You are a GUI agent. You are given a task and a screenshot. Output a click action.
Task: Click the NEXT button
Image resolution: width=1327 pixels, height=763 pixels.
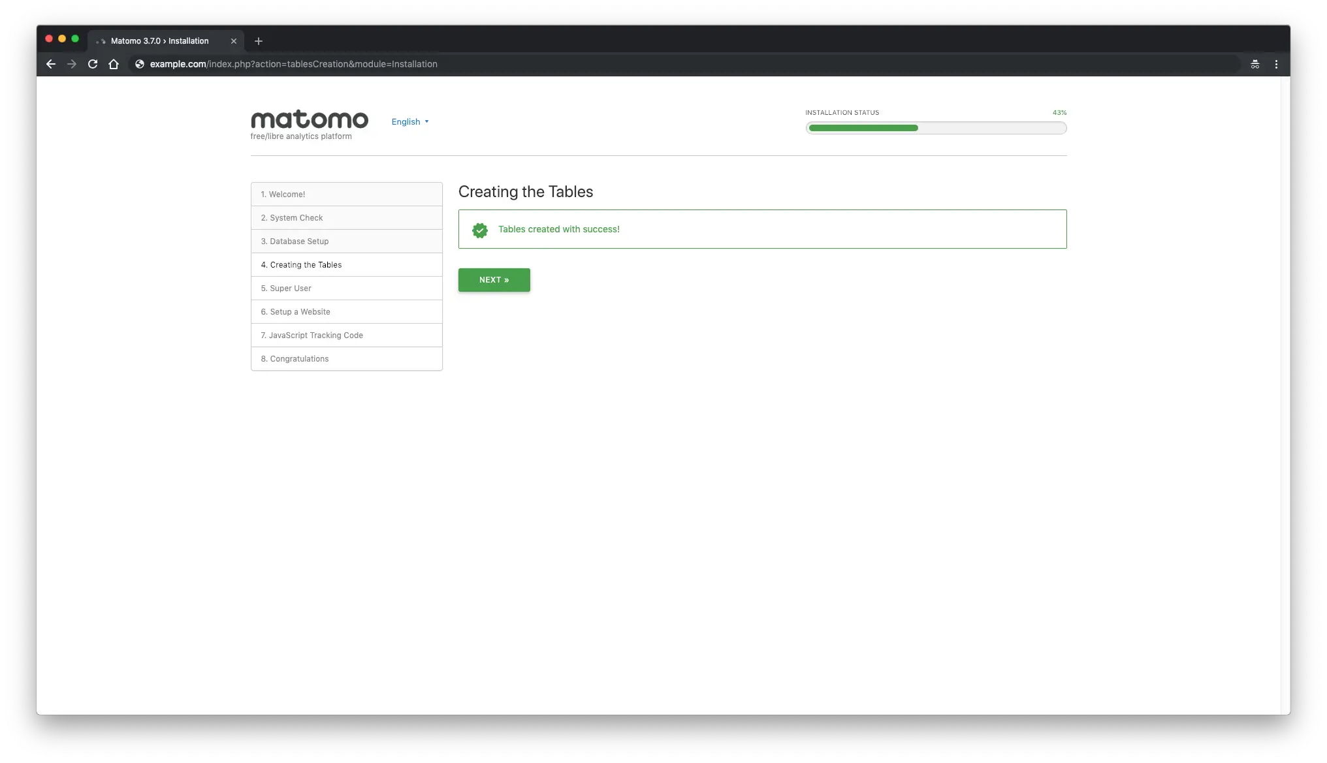click(x=494, y=280)
